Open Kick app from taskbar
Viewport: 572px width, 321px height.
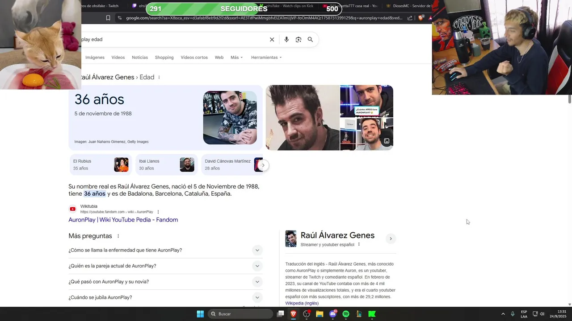[x=372, y=314]
